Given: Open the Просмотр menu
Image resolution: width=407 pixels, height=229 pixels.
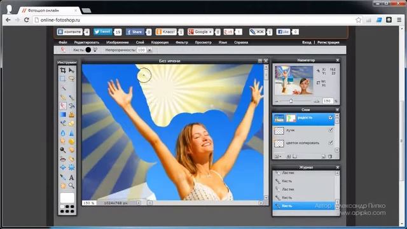Looking at the screenshot, I should click(203, 43).
